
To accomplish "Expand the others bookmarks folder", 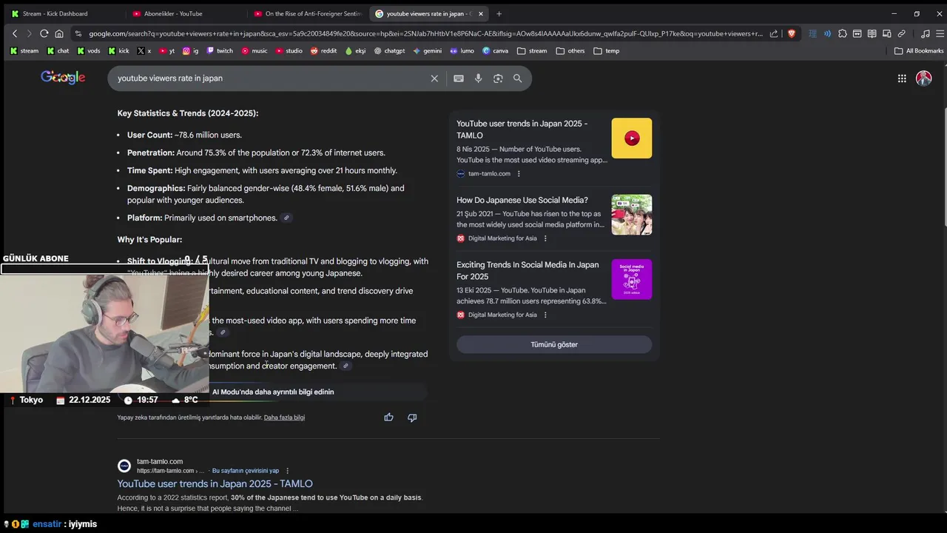I will 570,51.
